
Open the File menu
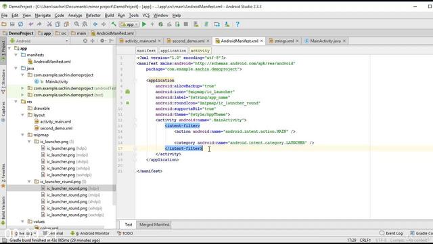coord(4,16)
